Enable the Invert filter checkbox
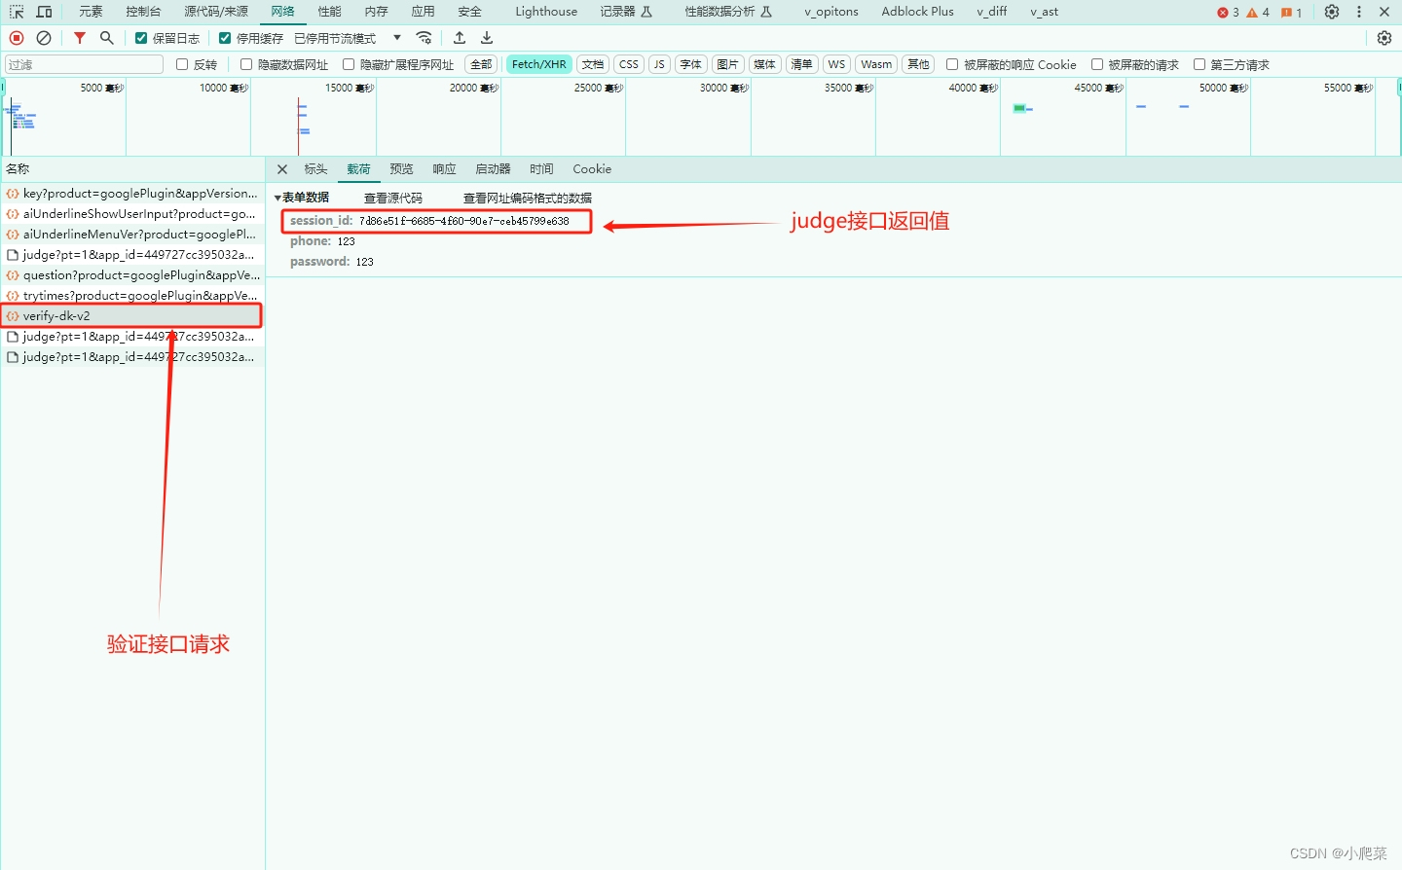 [x=182, y=64]
